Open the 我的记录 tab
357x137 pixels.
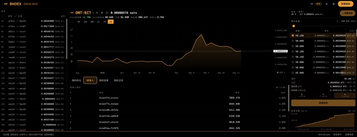coord(119,80)
